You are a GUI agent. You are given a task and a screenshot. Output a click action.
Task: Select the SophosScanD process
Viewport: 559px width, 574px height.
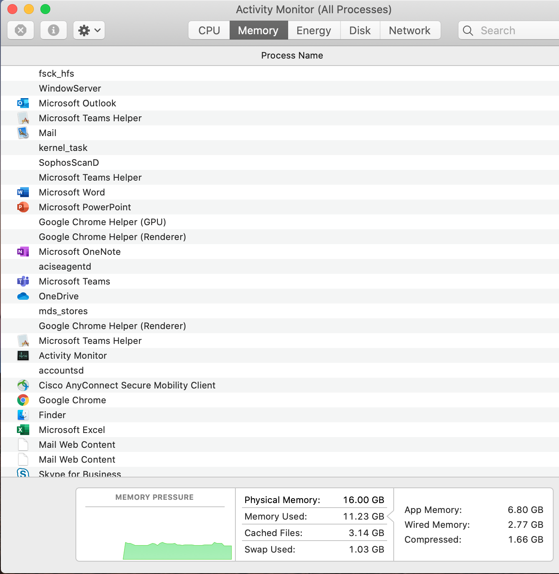point(280,162)
